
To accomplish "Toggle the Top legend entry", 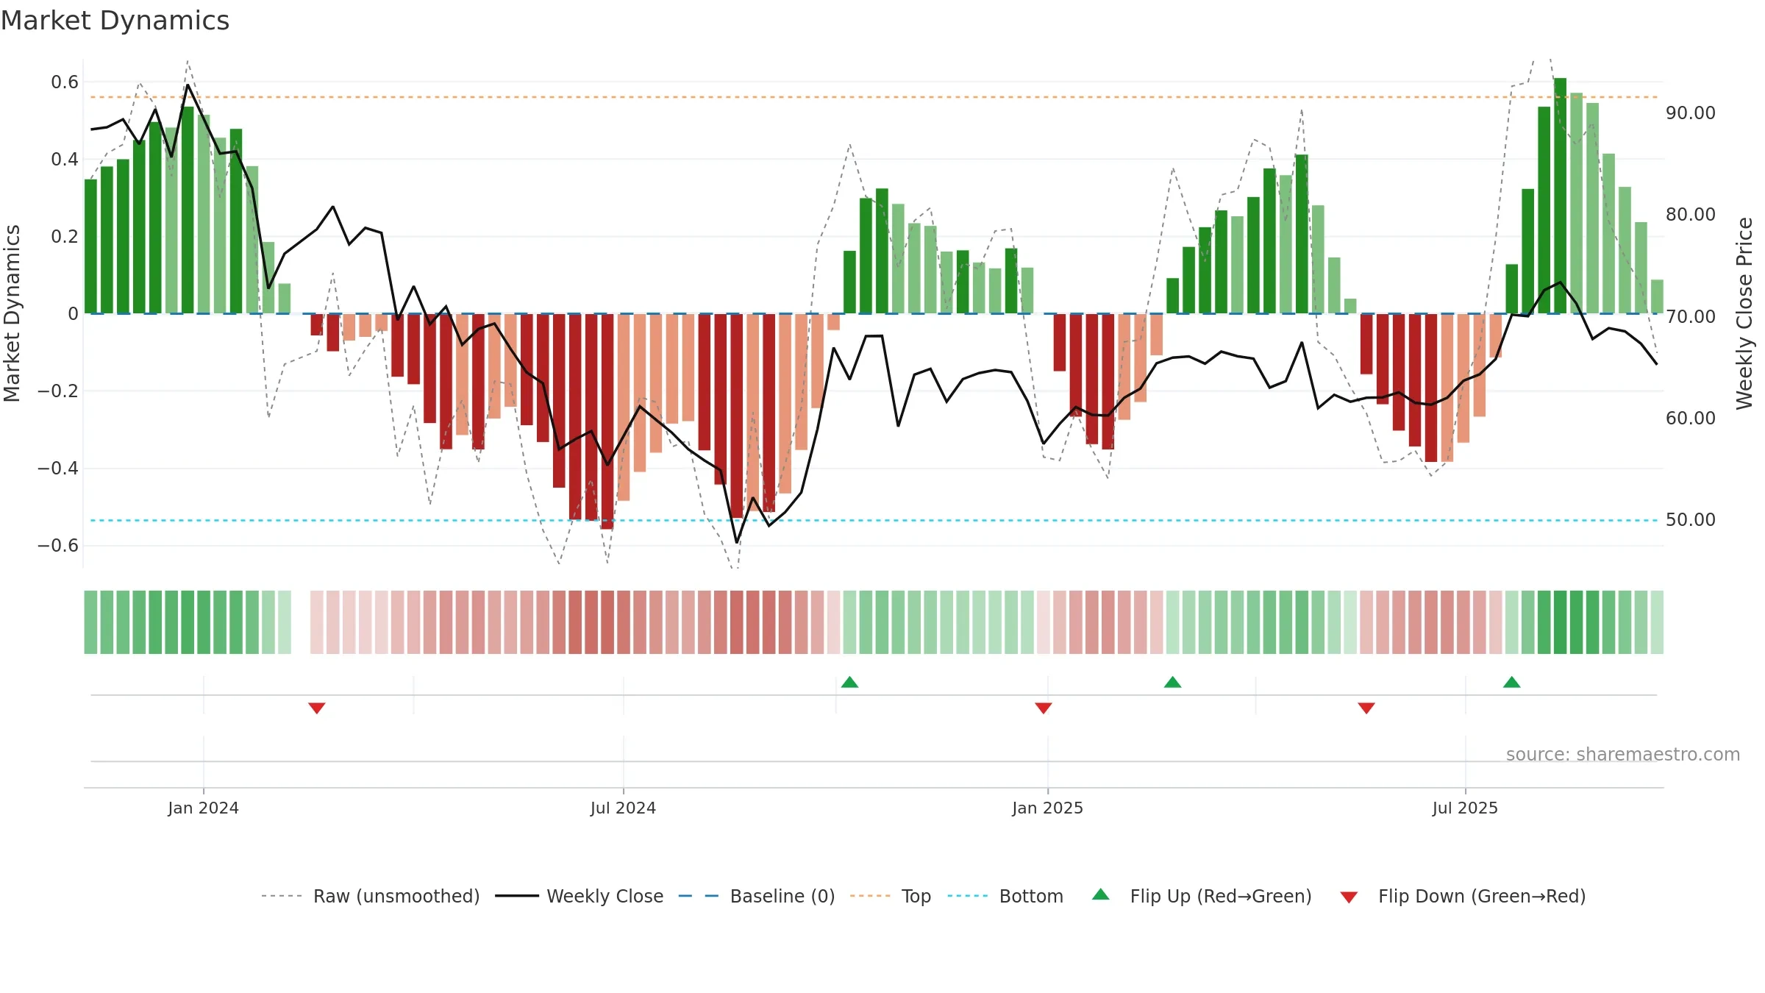I will (x=891, y=896).
